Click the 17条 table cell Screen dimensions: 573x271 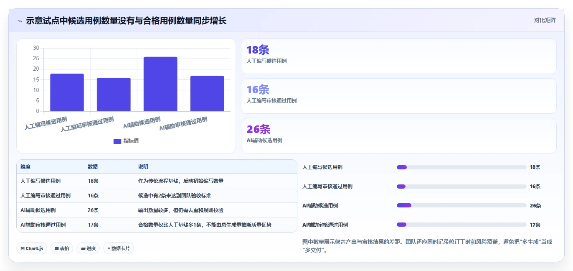click(x=93, y=225)
